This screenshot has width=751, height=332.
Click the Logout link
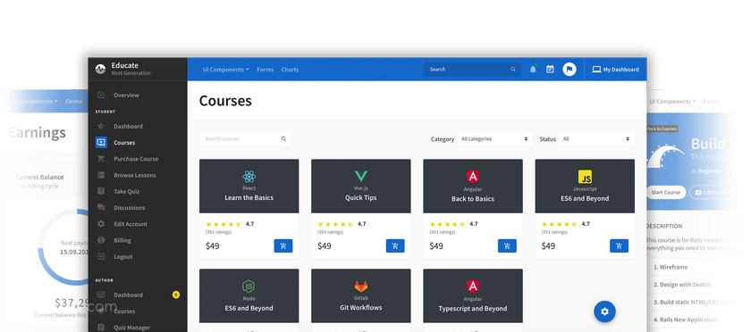click(123, 256)
